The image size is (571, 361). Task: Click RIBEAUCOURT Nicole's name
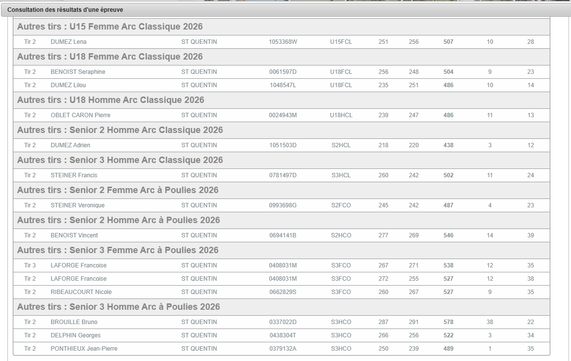81,292
